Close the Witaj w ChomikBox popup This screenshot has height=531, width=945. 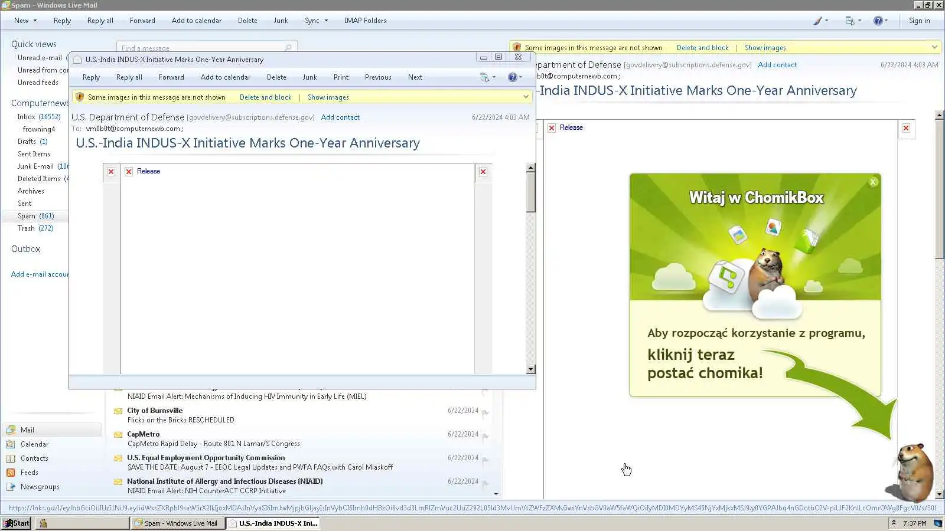pos(873,182)
